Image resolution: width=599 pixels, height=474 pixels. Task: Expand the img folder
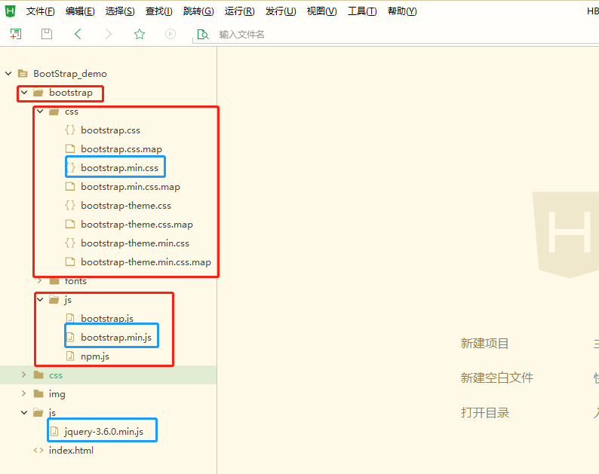(24, 393)
